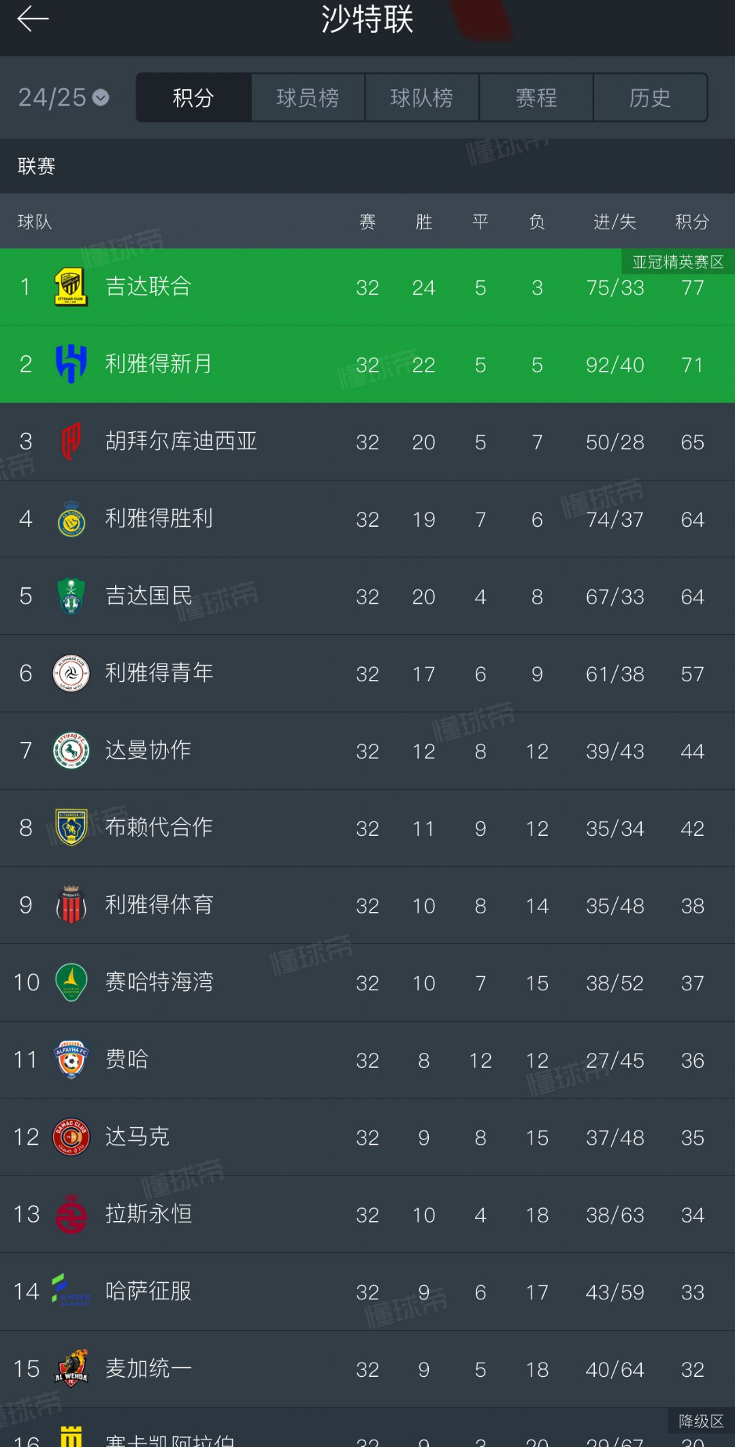The width and height of the screenshot is (735, 1447).
Task: Tap the 麦加统一 club logo
Action: tap(71, 1369)
